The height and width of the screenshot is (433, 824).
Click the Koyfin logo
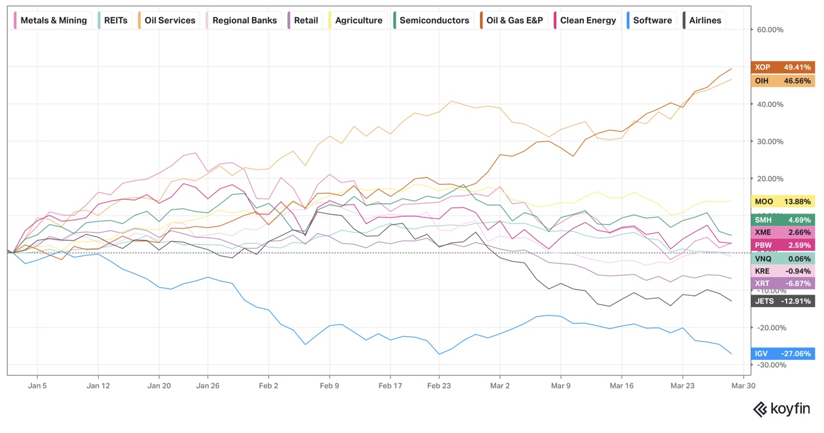coord(782,409)
